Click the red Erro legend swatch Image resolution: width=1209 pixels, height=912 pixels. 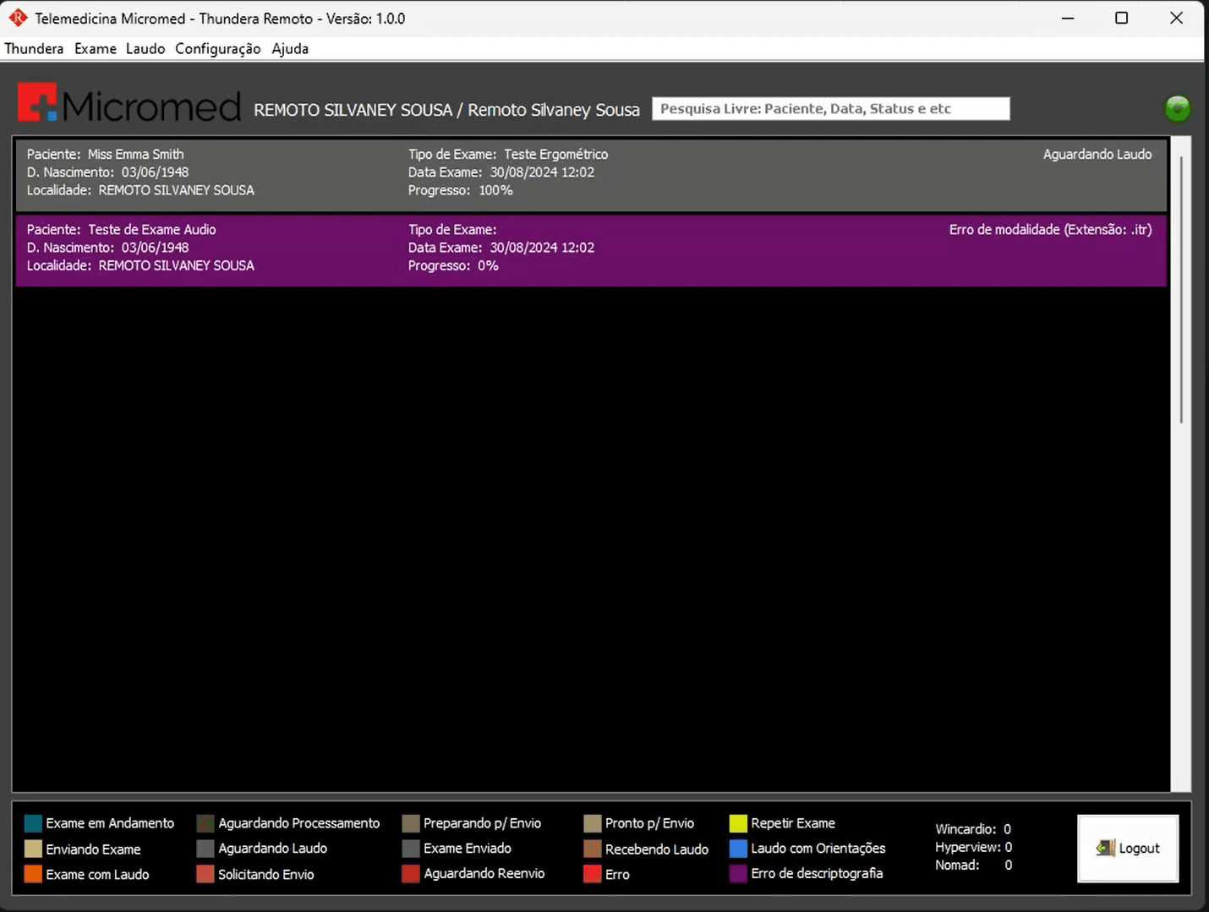pos(592,874)
